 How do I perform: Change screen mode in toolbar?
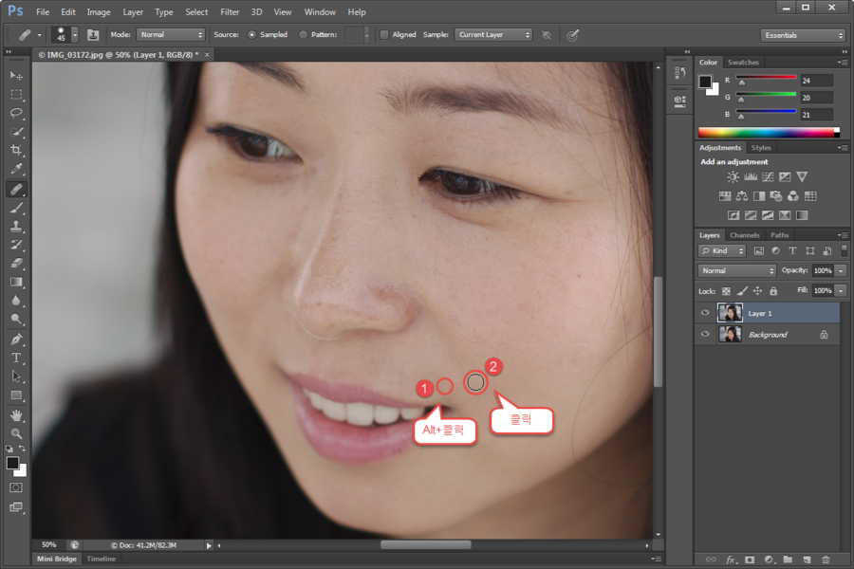point(16,507)
